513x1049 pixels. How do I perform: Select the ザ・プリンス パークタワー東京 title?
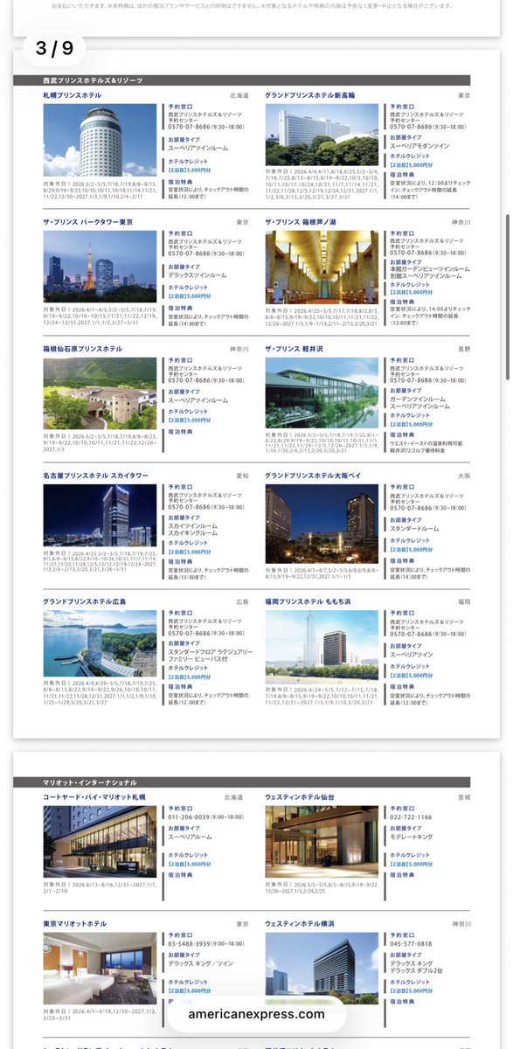click(x=88, y=222)
